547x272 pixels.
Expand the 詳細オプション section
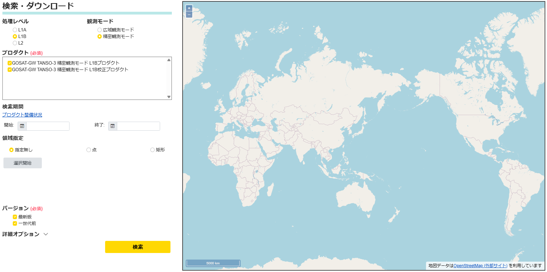25,234
